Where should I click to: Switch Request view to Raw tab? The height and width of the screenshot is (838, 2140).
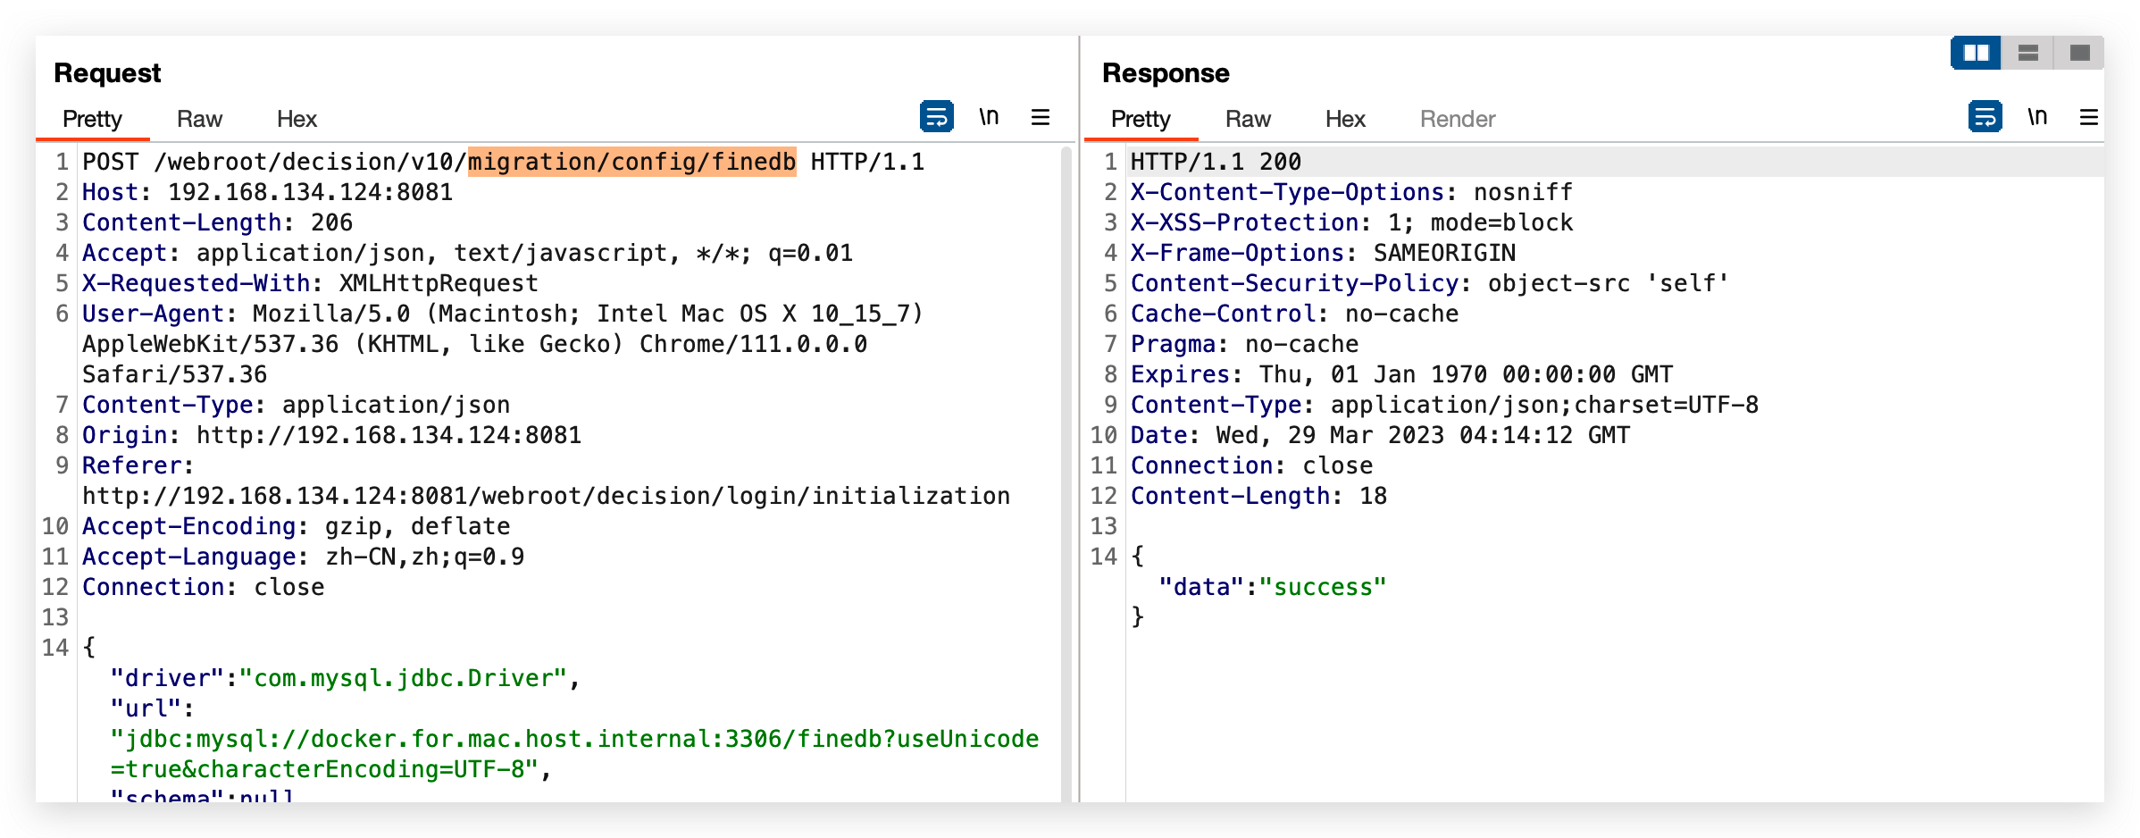199,119
